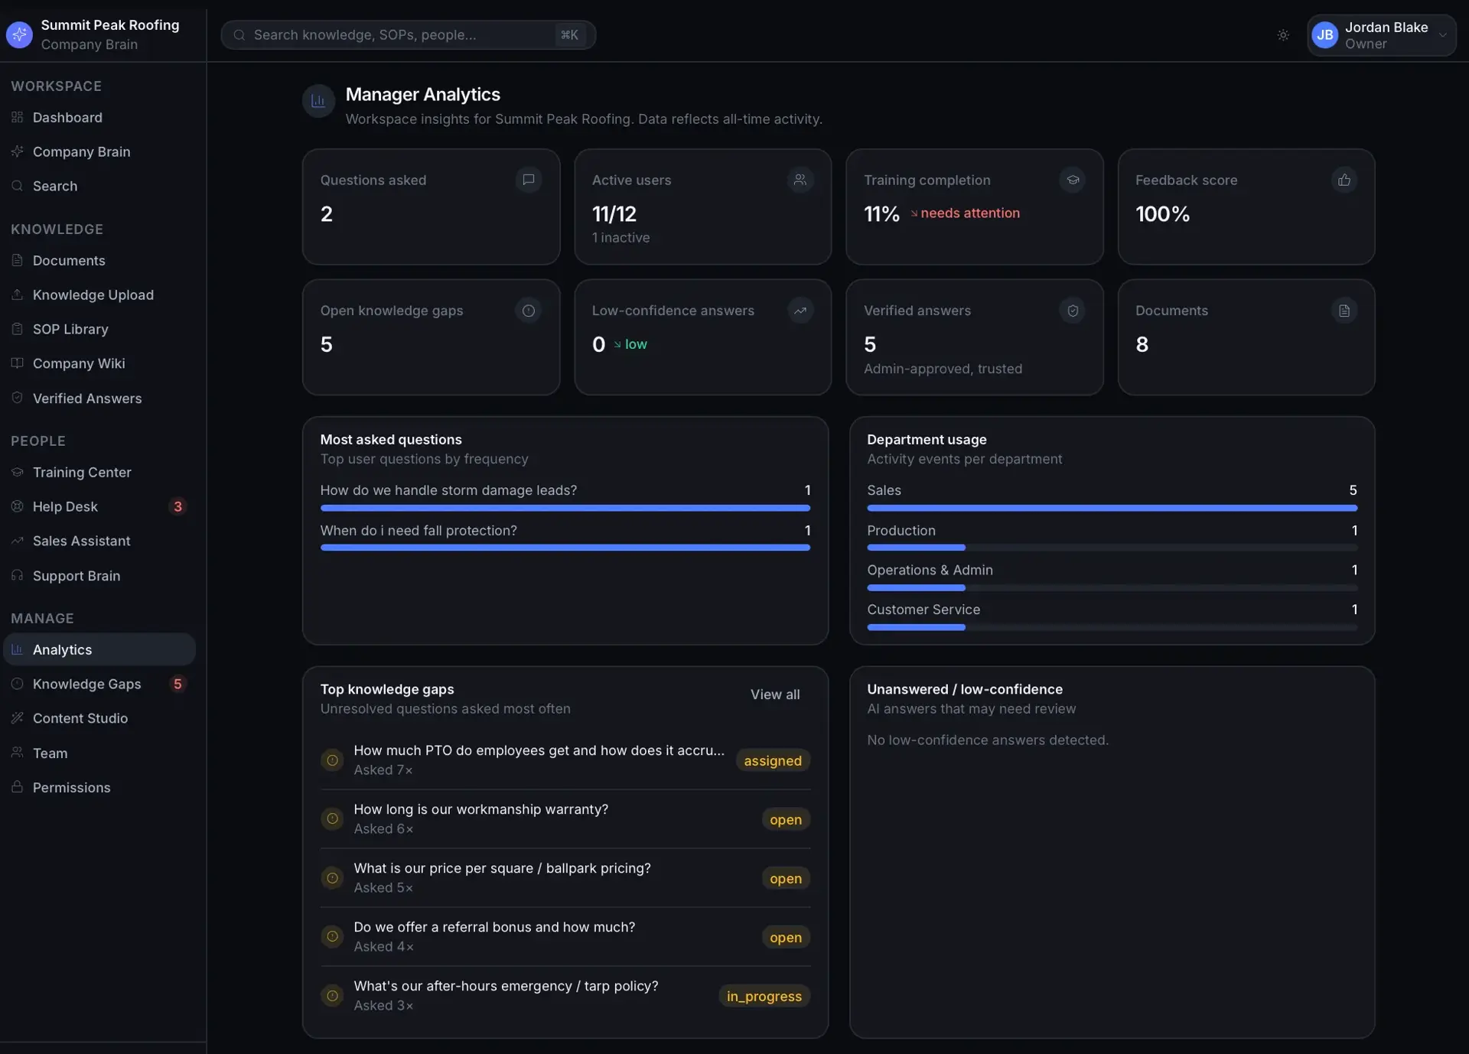Click the 'in_progress' status badge

pos(764,996)
